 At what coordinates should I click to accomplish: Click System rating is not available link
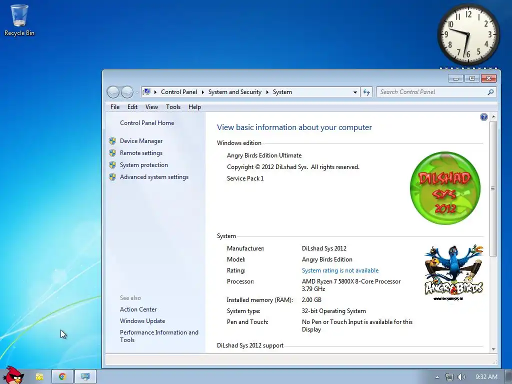click(340, 270)
